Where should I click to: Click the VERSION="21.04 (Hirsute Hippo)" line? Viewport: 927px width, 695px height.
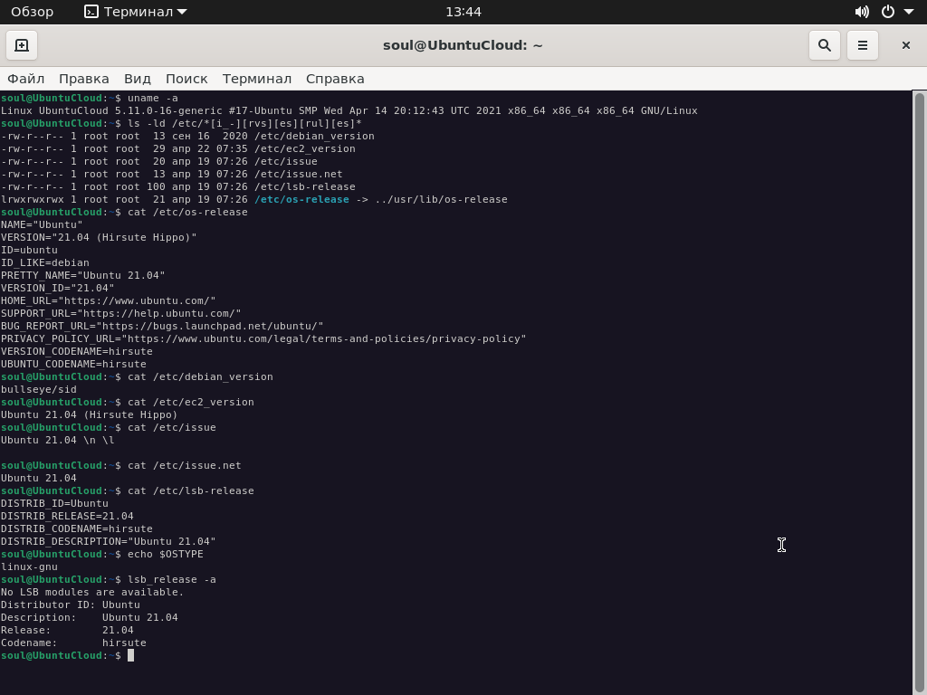[99, 237]
